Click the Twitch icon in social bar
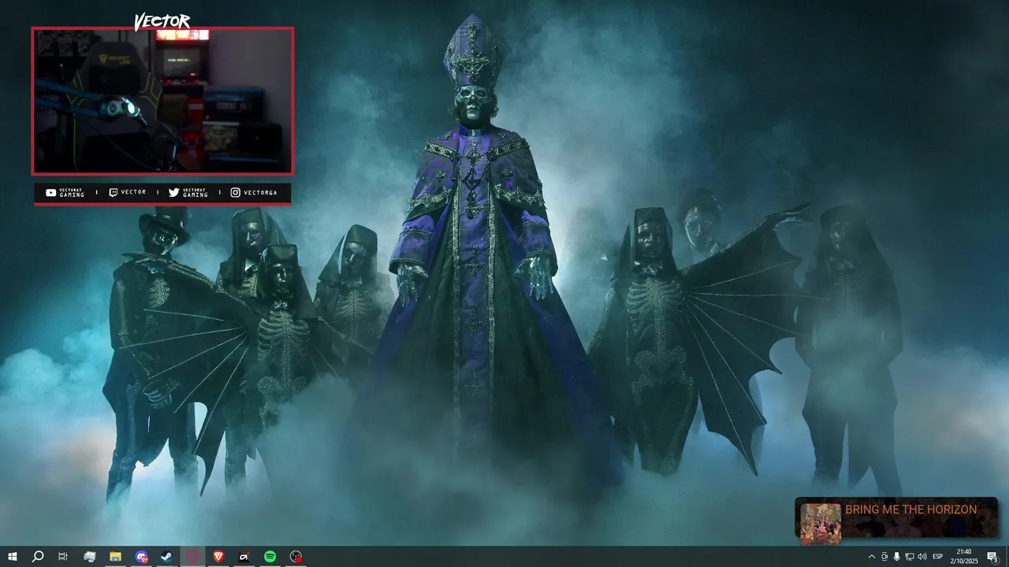Viewport: 1009px width, 567px height. [113, 192]
